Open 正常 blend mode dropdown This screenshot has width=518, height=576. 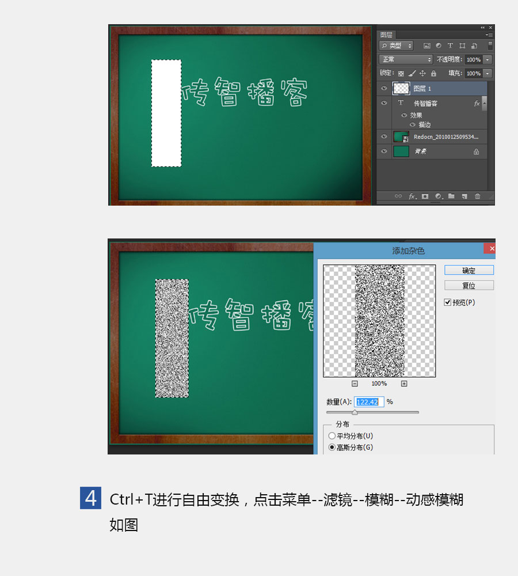click(406, 59)
